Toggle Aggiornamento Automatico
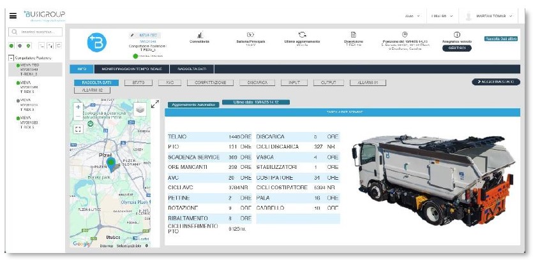The width and height of the screenshot is (533, 260). 193,104
